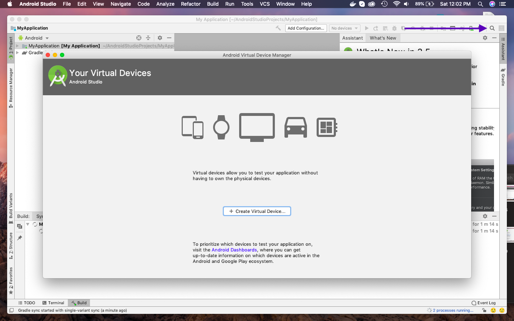
Task: Select the Phone and Tablet device icon
Action: pos(192,127)
